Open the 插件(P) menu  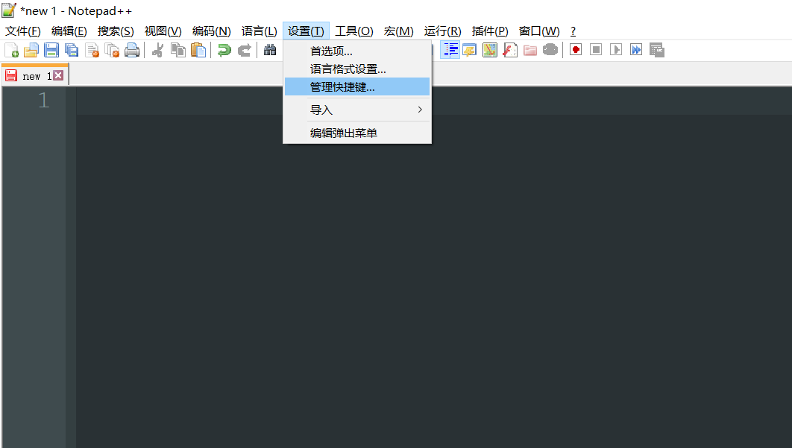(490, 31)
